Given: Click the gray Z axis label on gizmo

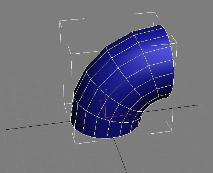Looking at the screenshot, I should (x=106, y=90).
